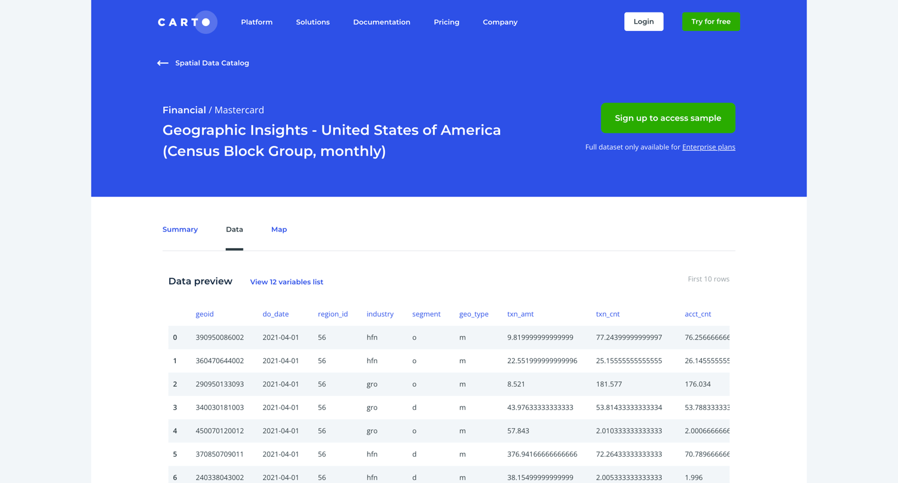The image size is (898, 483).
Task: Click the Try for free button
Action: point(711,21)
